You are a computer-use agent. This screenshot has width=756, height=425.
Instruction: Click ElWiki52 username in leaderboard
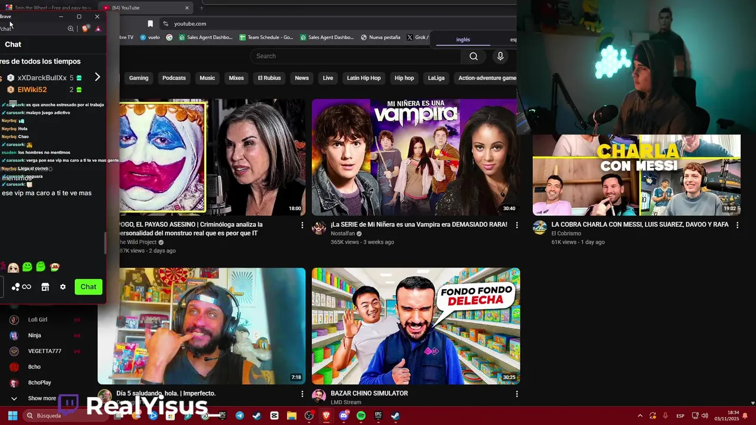click(x=32, y=90)
